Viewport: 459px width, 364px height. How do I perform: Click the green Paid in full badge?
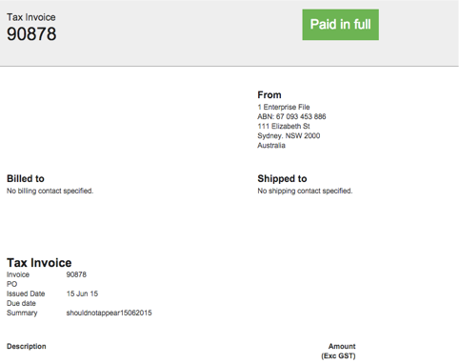point(340,25)
